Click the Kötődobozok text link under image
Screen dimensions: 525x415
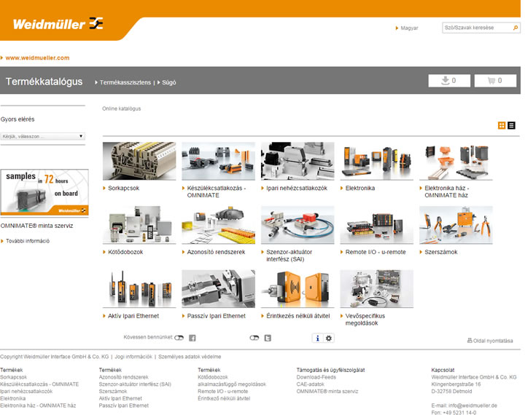125,252
